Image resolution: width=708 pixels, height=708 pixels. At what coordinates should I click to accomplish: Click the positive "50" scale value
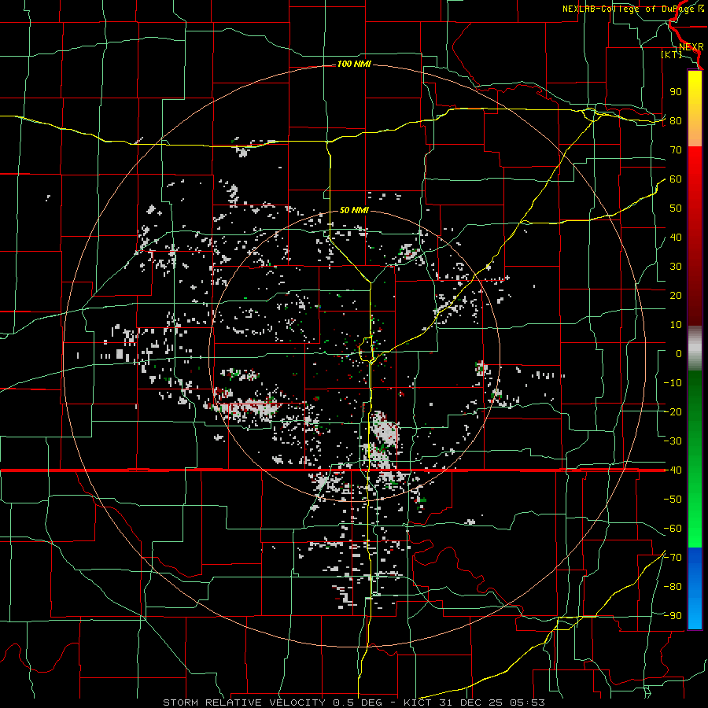(676, 208)
